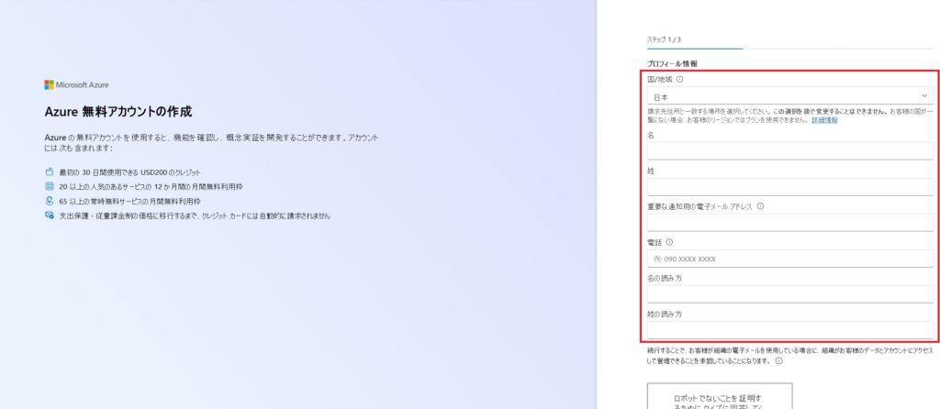Viewport: 940px width, 409px height.
Task: Click the info icon beside 電子メール アドレス label
Action: [x=760, y=206]
